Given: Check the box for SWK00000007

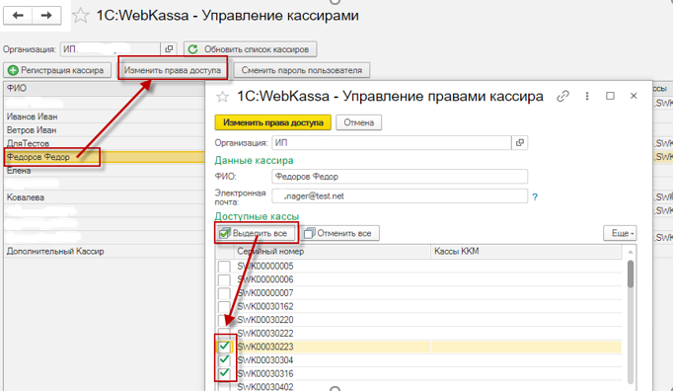Looking at the screenshot, I should pos(224,293).
